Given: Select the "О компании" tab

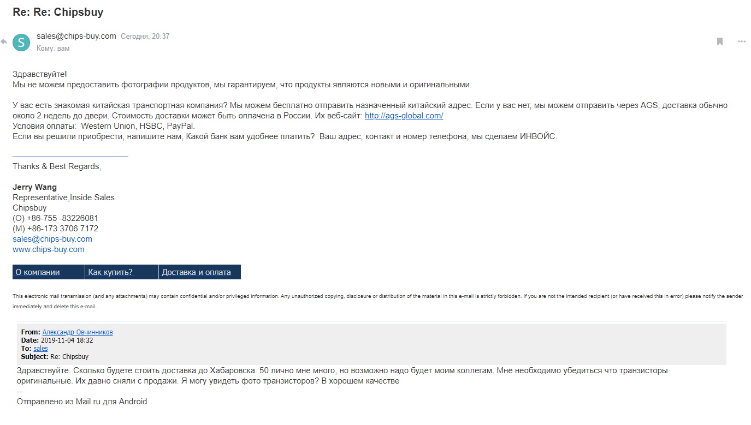Looking at the screenshot, I should tap(49, 272).
